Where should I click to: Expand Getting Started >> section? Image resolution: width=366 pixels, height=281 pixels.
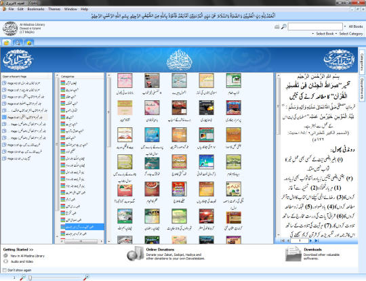[18, 250]
